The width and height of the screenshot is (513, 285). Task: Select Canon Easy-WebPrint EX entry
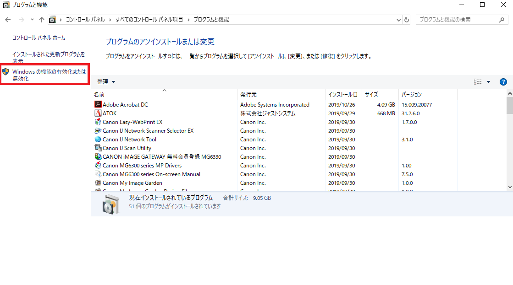point(132,122)
